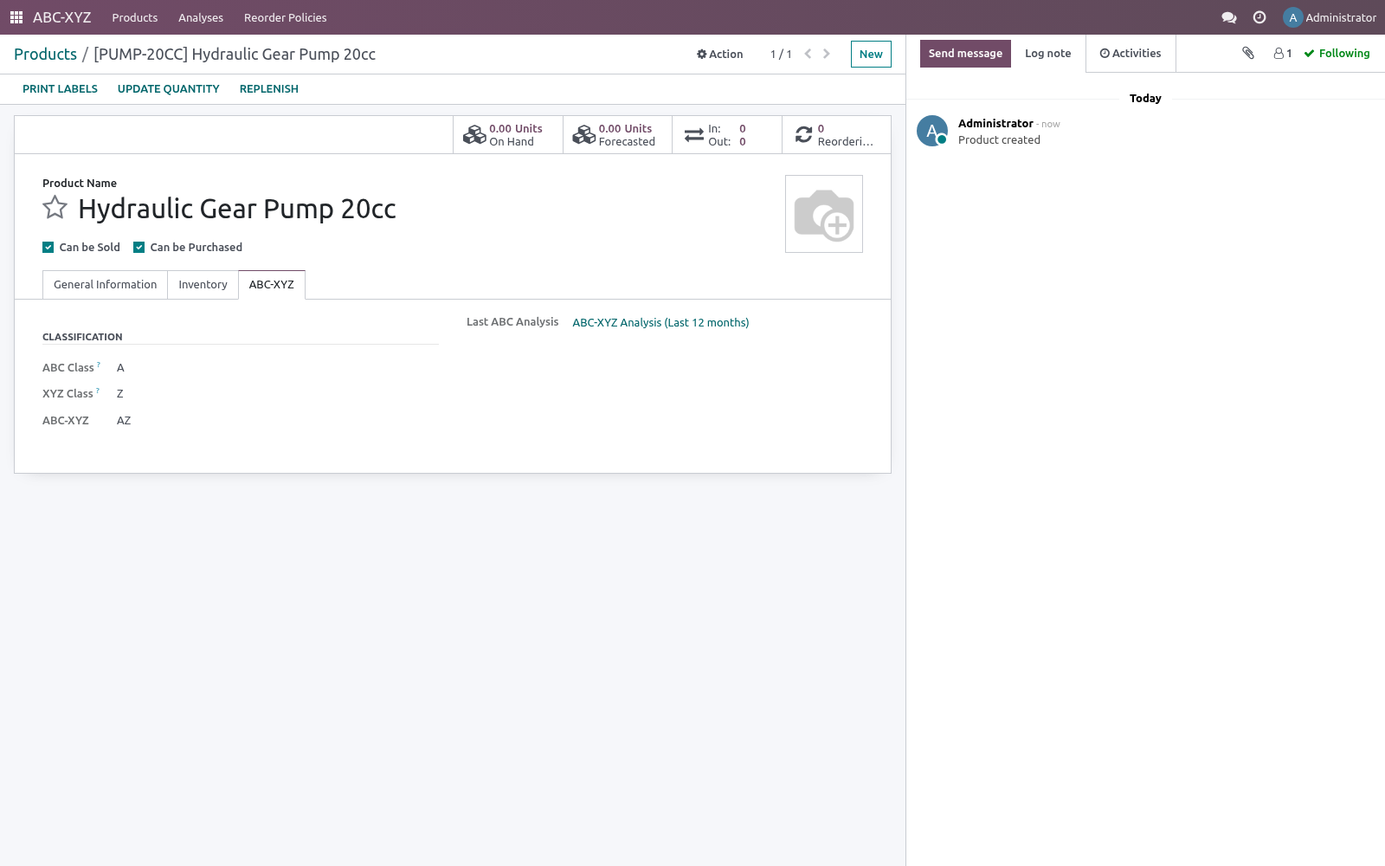Open the attachments paperclip icon
1385x866 pixels.
pyautogui.click(x=1247, y=53)
